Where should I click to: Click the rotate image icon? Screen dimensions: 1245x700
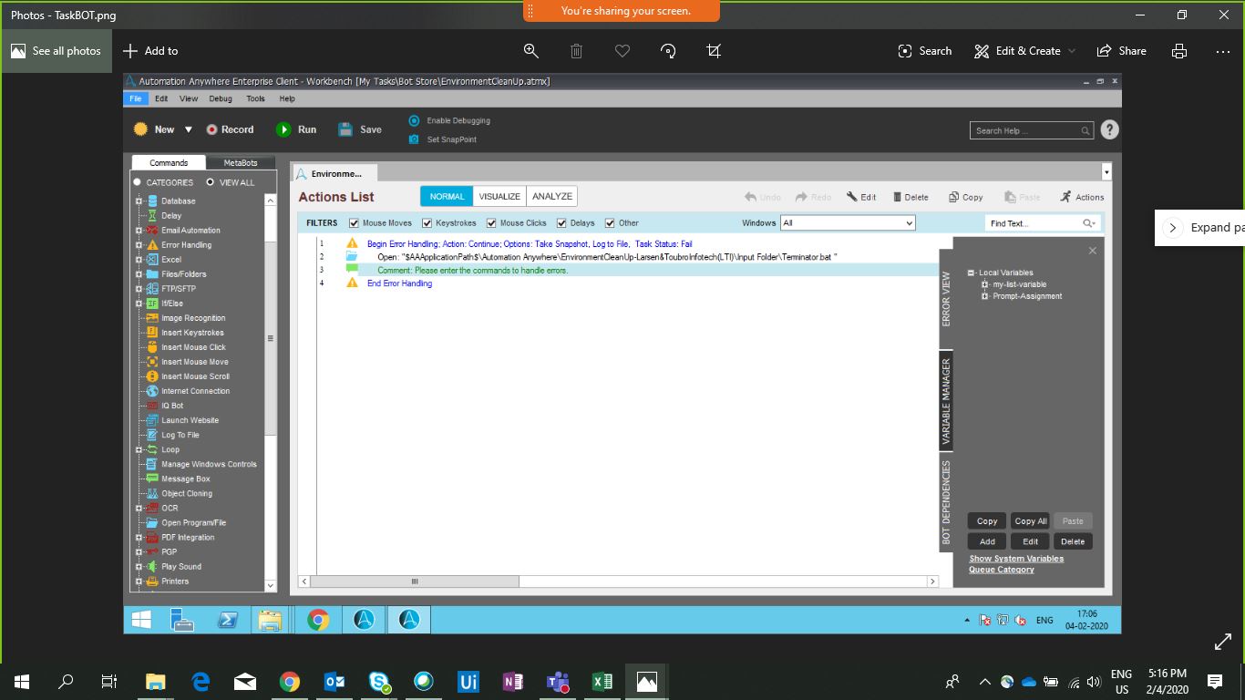click(x=668, y=51)
